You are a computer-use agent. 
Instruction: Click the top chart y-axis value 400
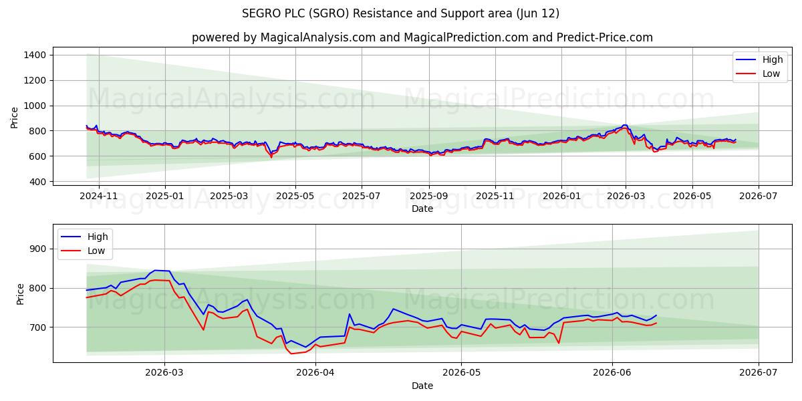(x=37, y=182)
